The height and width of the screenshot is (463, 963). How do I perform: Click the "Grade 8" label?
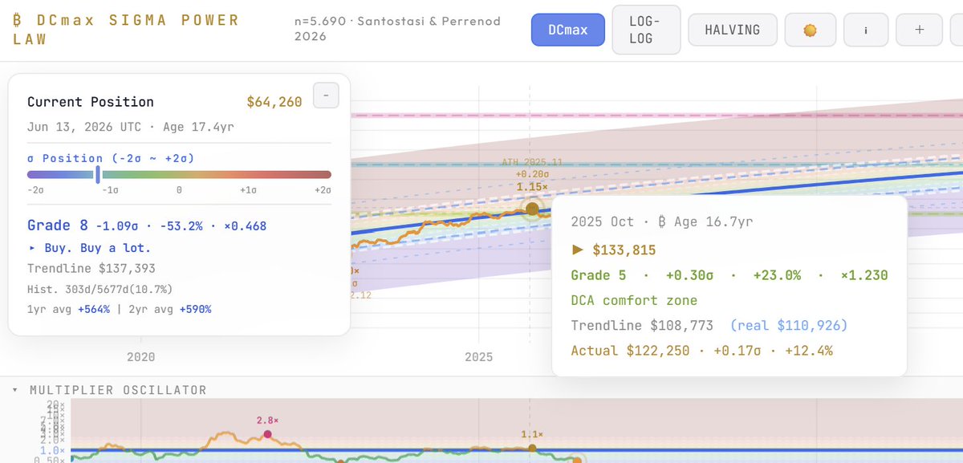coord(56,225)
